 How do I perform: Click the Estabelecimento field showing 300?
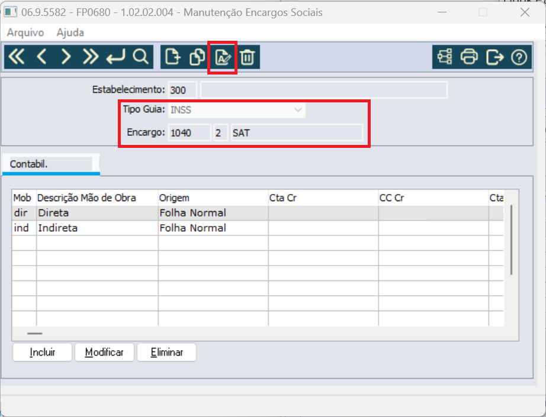tap(182, 90)
